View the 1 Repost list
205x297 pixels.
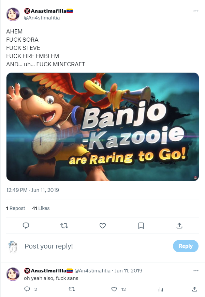[16, 208]
